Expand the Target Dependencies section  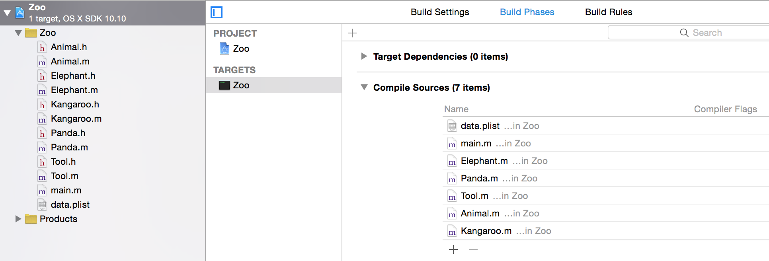tap(364, 56)
